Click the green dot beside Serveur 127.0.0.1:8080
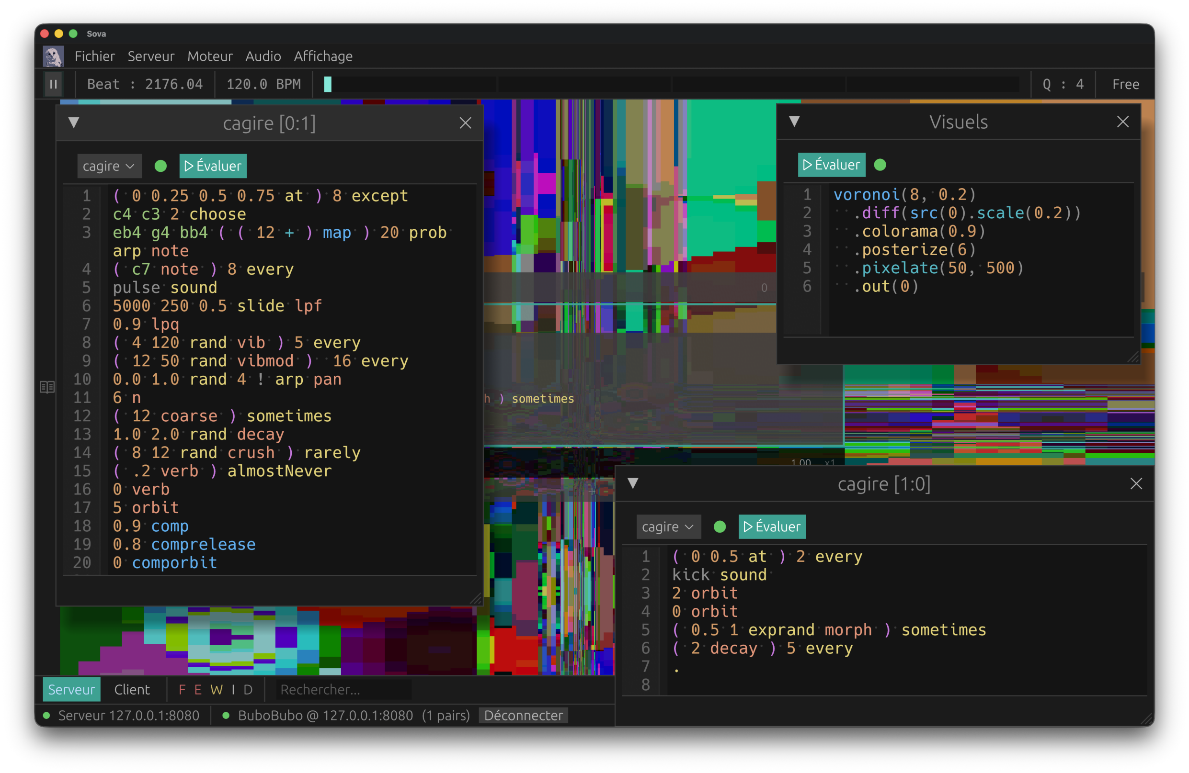The image size is (1189, 773). [46, 715]
